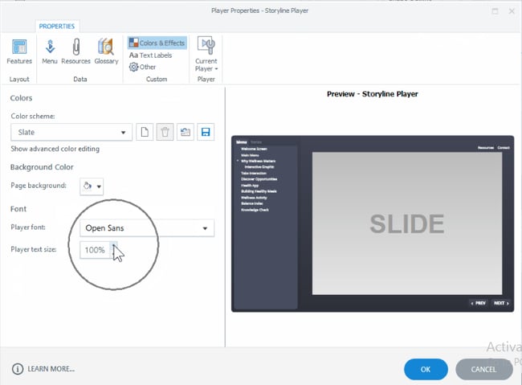Select Main Menu in preview menu
The image size is (522, 385).
click(x=250, y=155)
